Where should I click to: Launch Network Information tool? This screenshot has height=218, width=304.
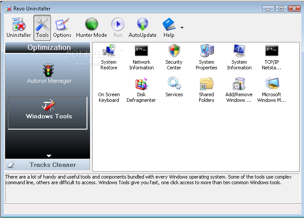coord(141,57)
